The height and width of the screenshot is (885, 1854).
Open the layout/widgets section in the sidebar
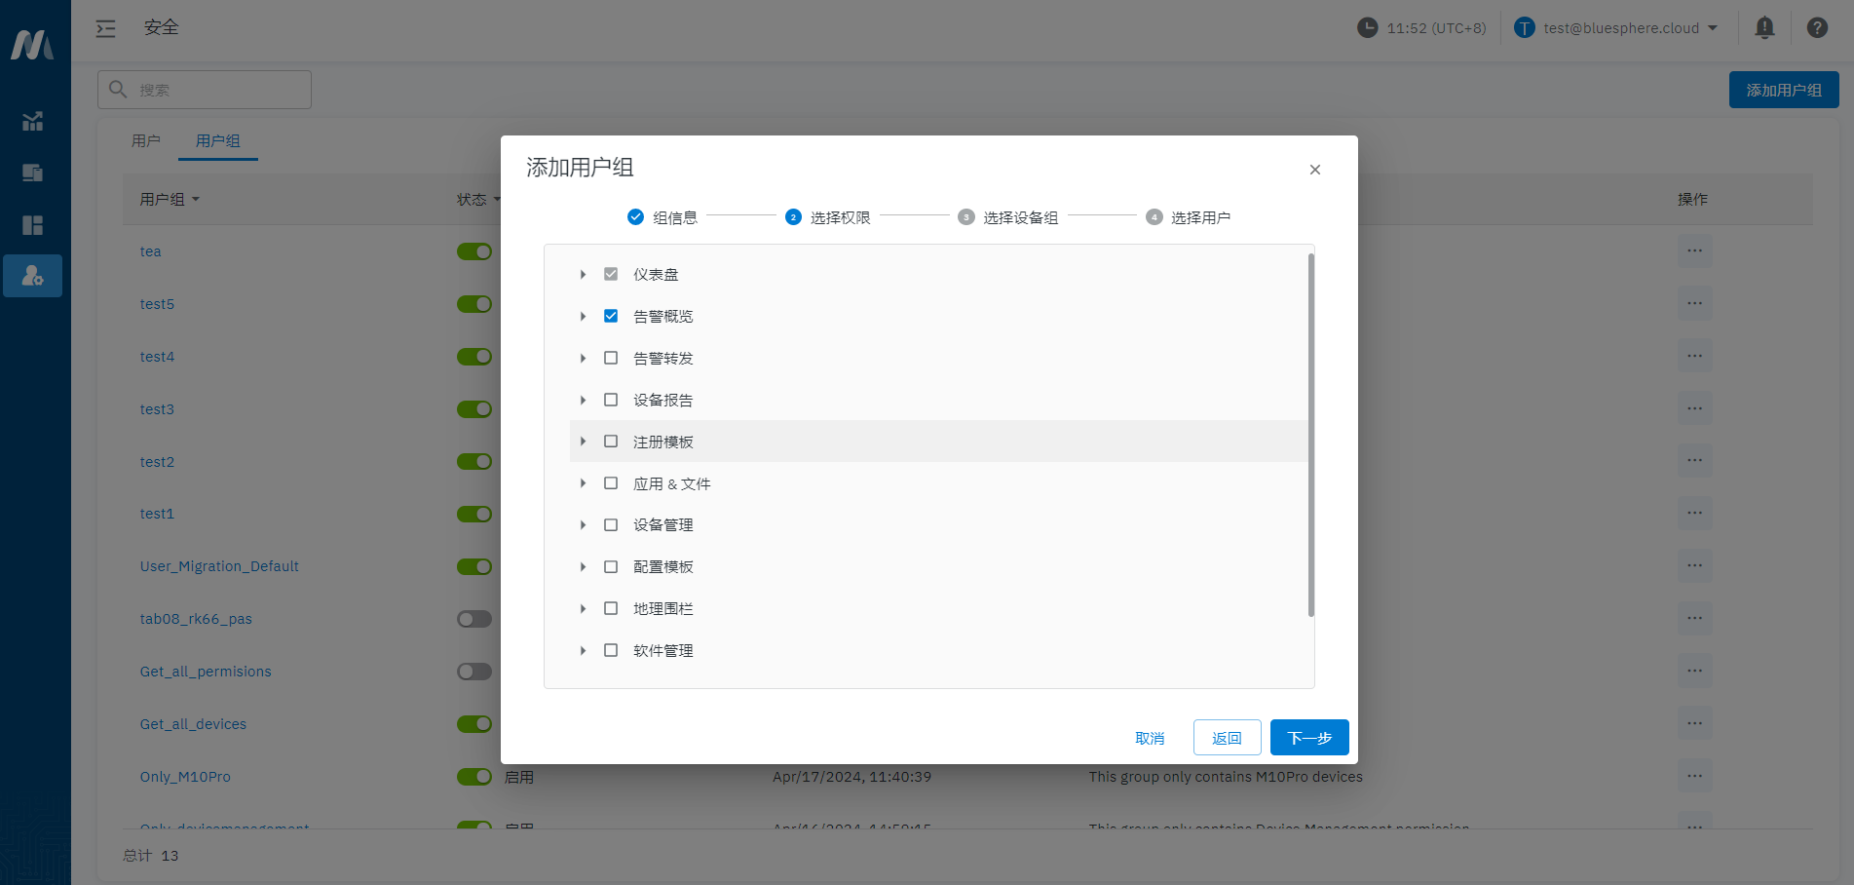point(32,225)
